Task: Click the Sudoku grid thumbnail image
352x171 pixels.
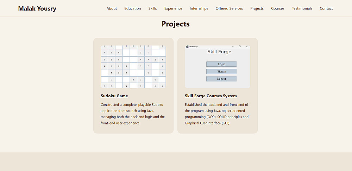Action: 133,67
